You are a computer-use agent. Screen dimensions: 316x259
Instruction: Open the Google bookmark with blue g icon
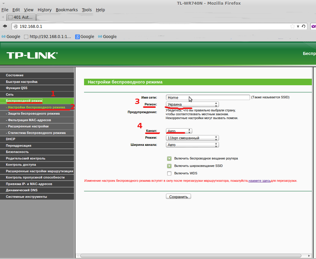pos(85,37)
